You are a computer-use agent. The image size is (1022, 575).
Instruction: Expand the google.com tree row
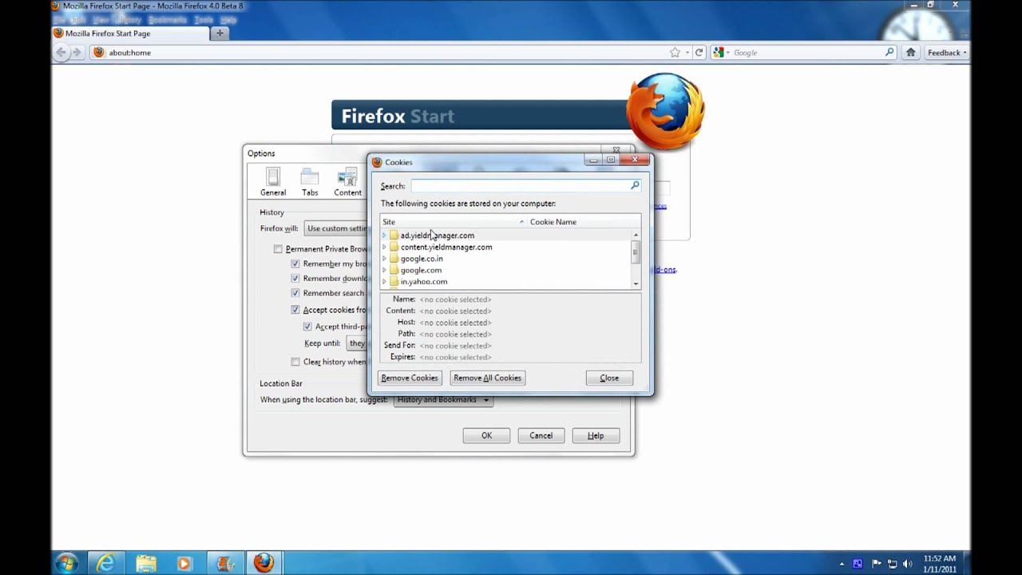384,270
